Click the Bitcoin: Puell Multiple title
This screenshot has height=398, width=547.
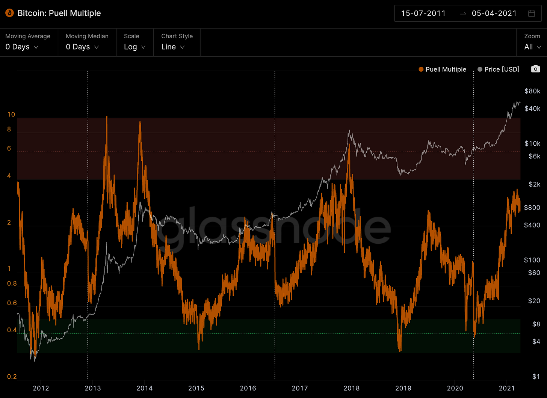(x=59, y=13)
